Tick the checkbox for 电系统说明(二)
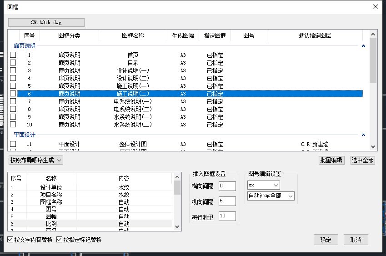The height and width of the screenshot is (256, 386). (x=13, y=109)
